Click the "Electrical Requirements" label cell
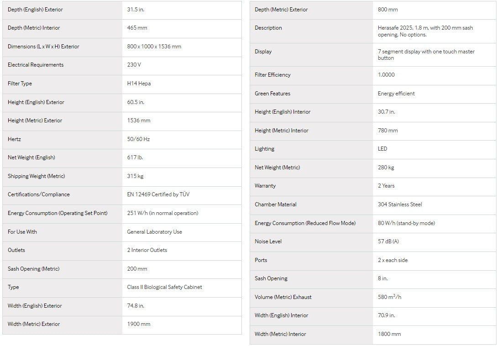Viewport: 502px width, 346px height. click(x=36, y=65)
